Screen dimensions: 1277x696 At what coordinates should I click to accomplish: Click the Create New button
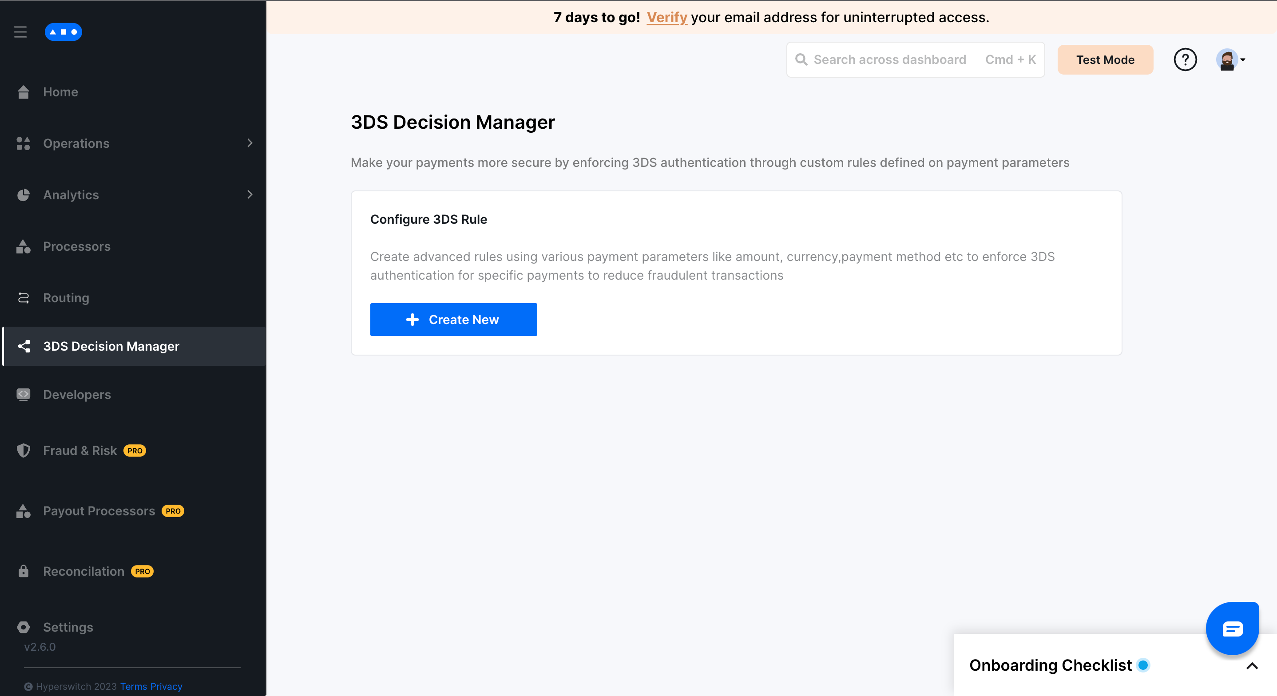pyautogui.click(x=453, y=320)
